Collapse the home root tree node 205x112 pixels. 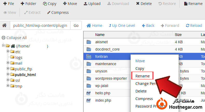tap(3, 46)
